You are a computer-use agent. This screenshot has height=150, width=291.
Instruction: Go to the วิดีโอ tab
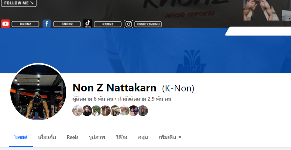(121, 137)
